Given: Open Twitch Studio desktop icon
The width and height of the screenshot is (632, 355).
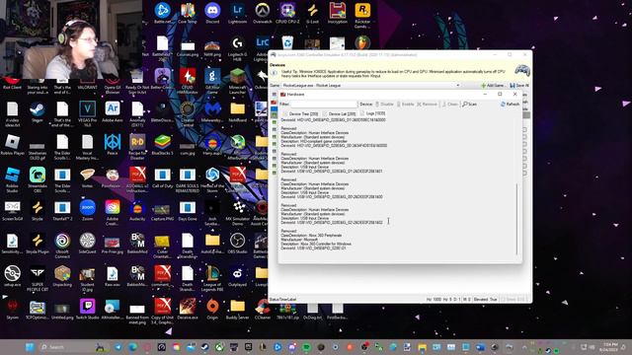Looking at the screenshot, I should click(x=88, y=309).
